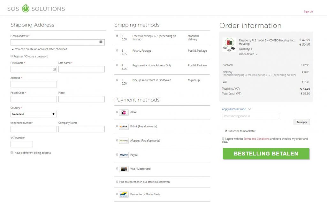
Task: Choose Pins on collection in store radio
Action: pos(117,182)
